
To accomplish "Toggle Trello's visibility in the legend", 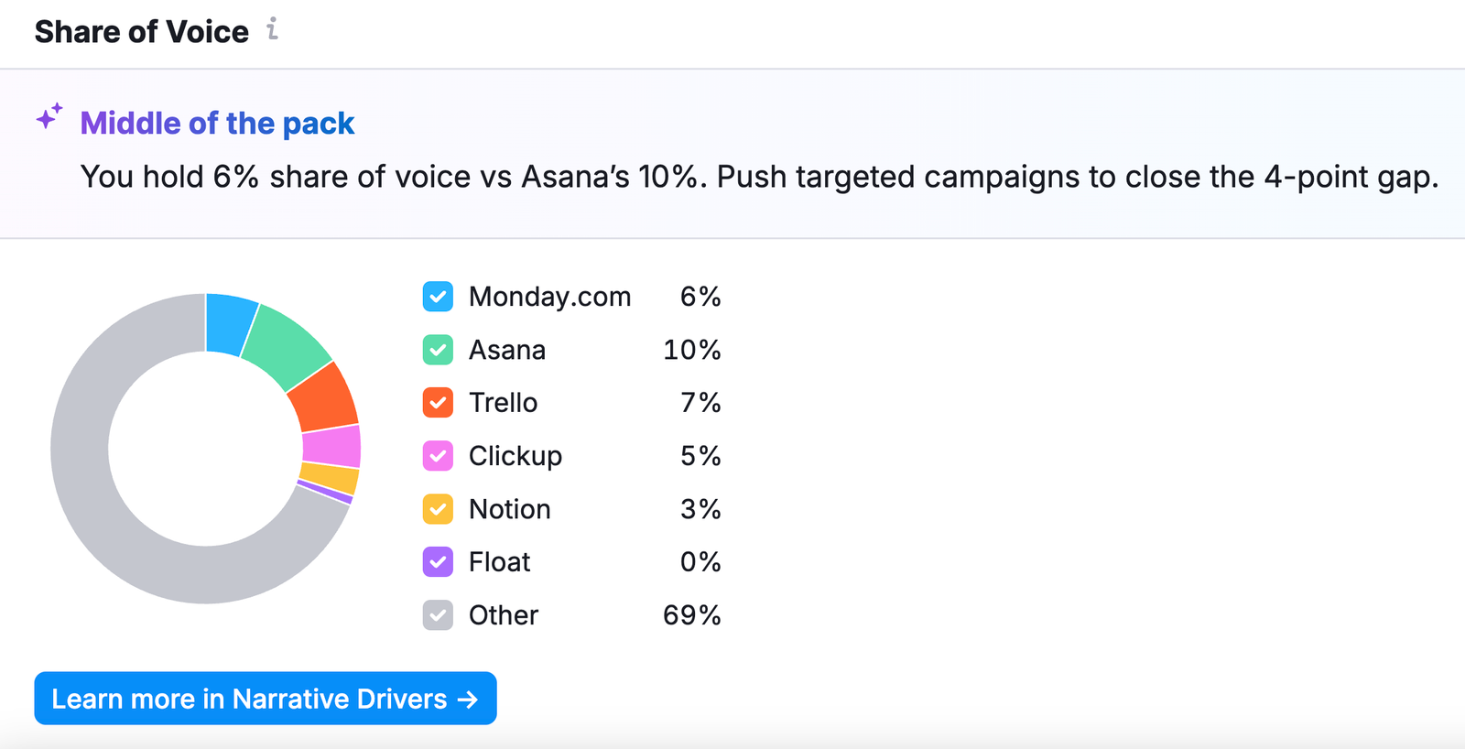I will pos(438,403).
